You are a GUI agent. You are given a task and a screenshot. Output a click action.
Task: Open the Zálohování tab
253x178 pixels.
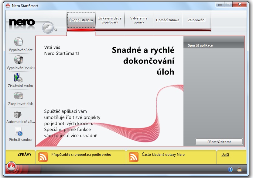tap(197, 20)
